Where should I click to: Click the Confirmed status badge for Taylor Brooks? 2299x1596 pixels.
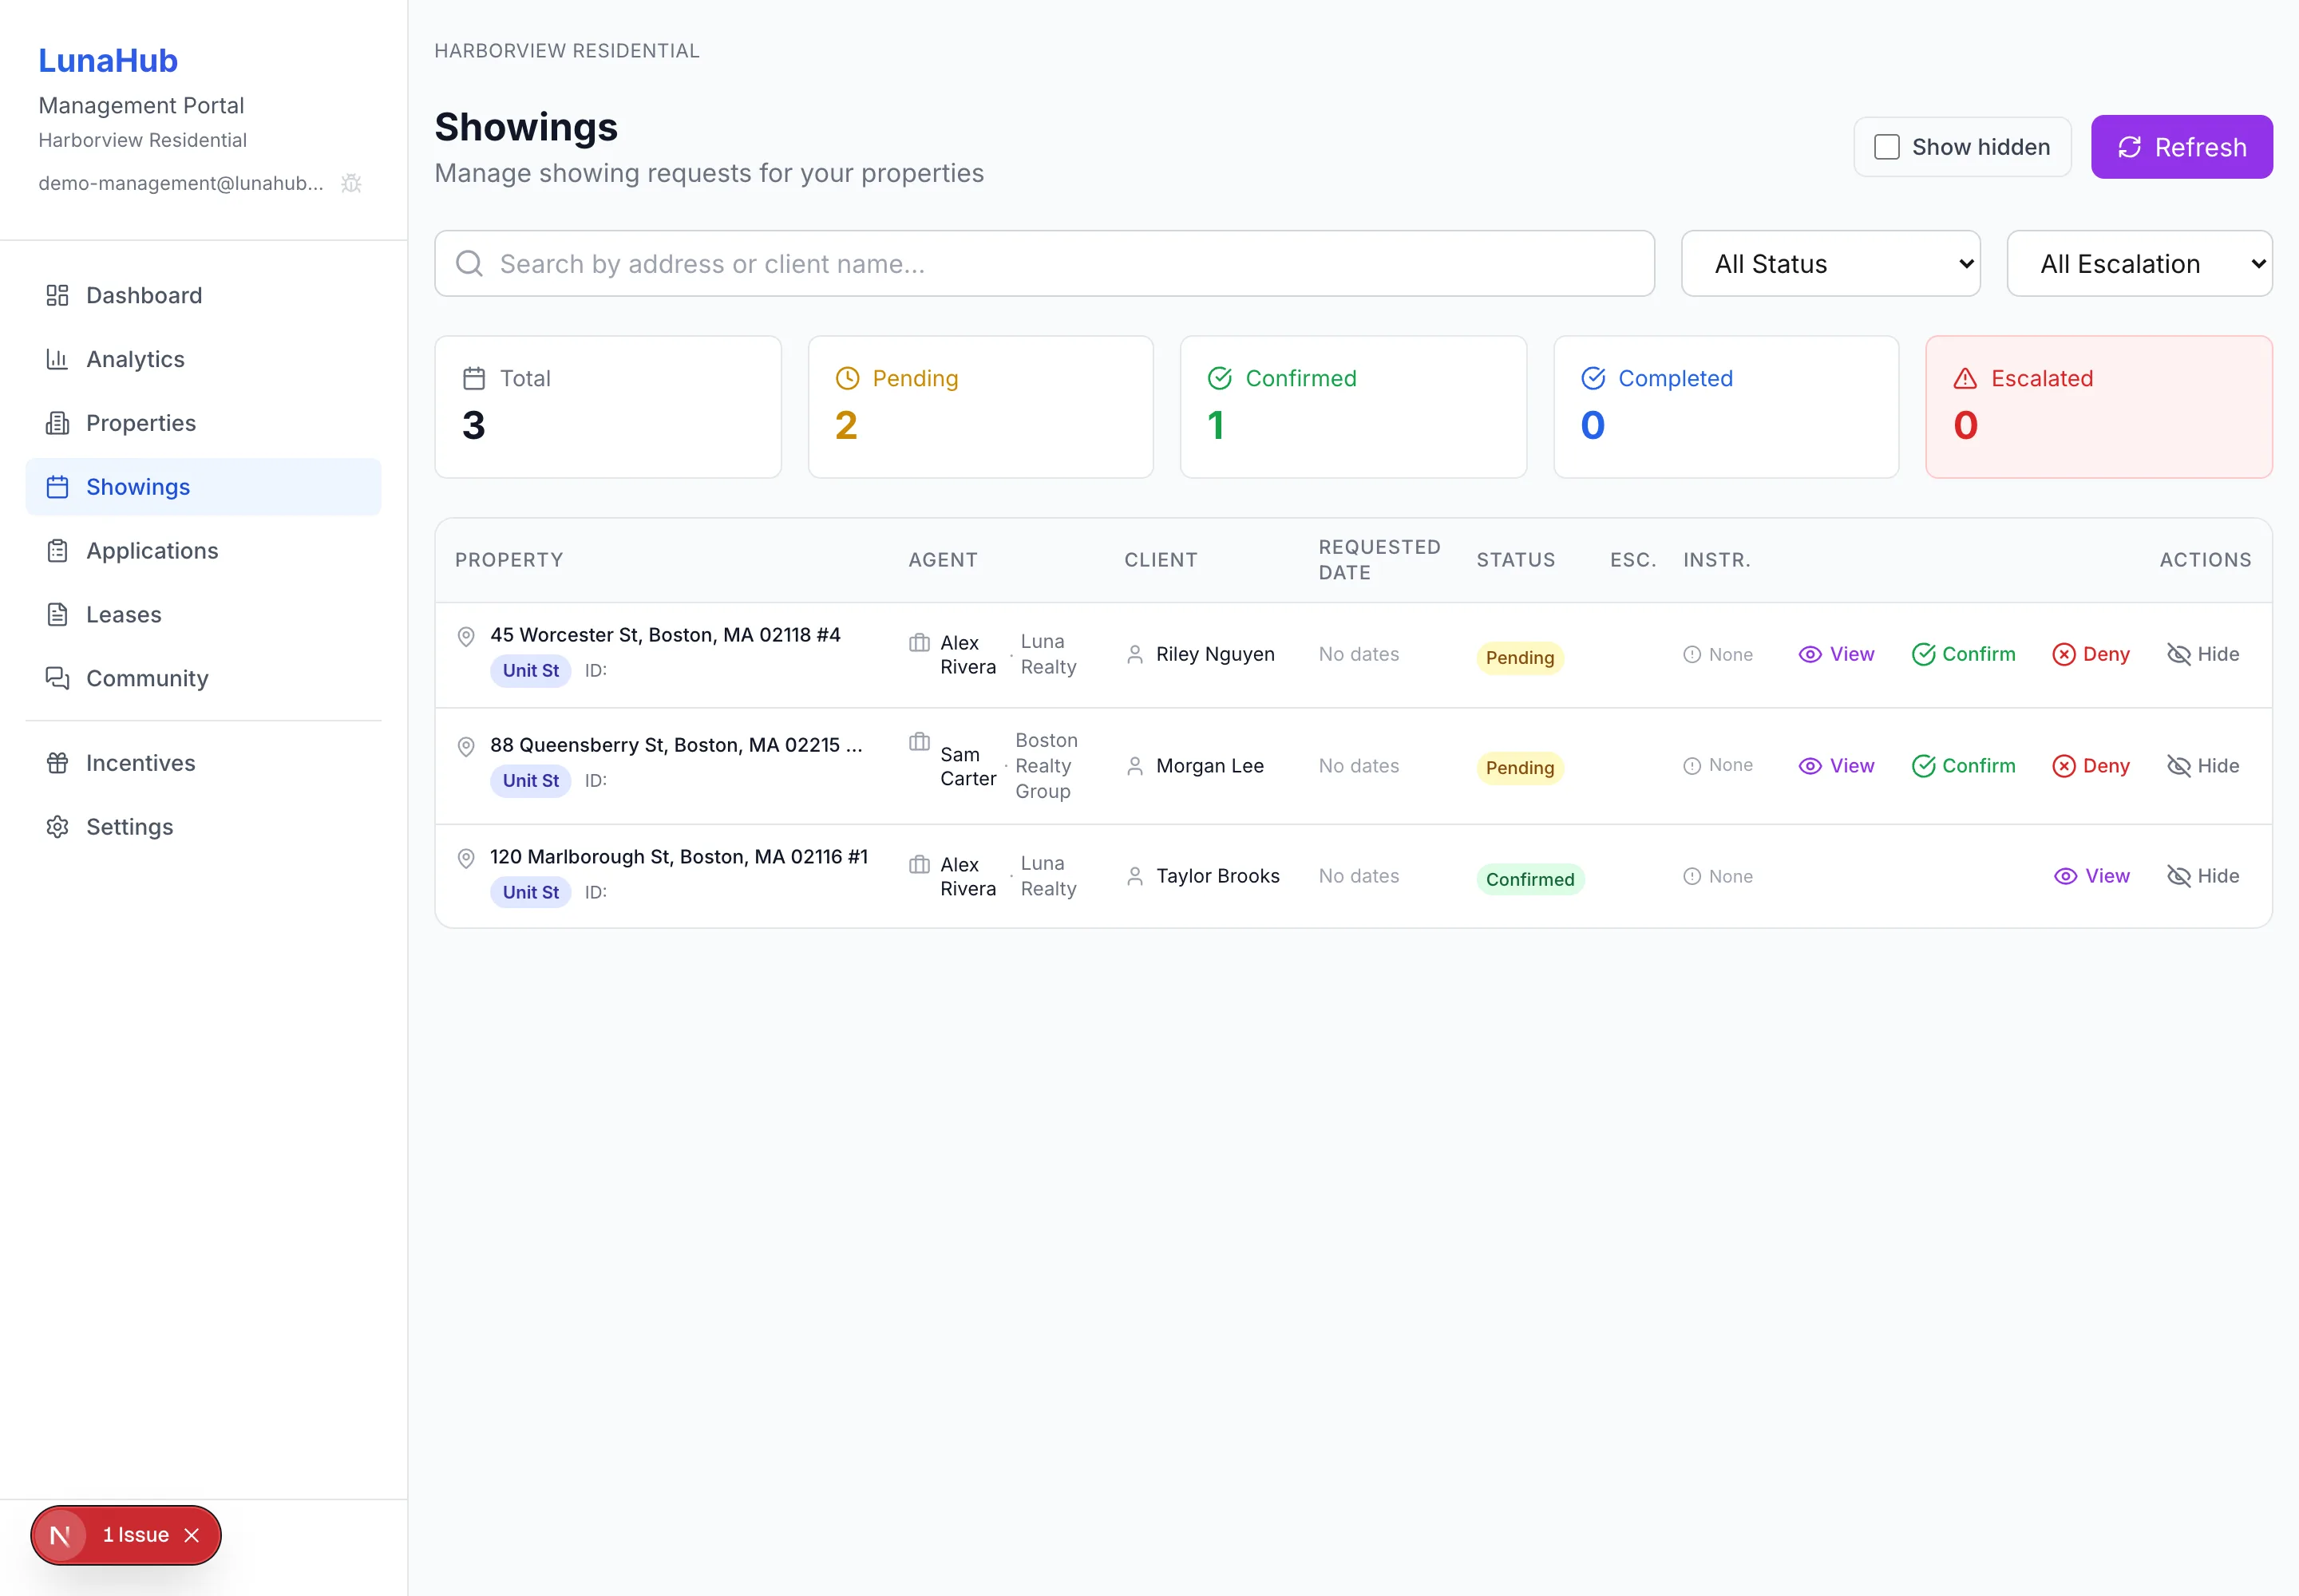click(x=1529, y=879)
